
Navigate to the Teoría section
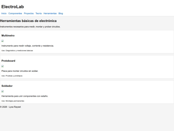(x=39, y=13)
